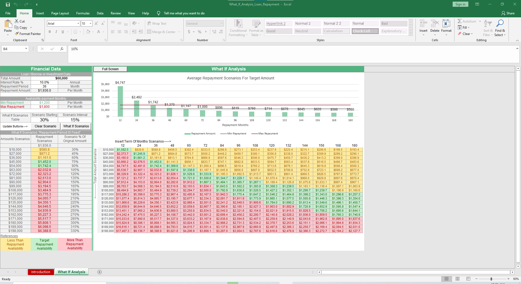Click Merge & Center
This screenshot has width=521, height=284.
[161, 32]
